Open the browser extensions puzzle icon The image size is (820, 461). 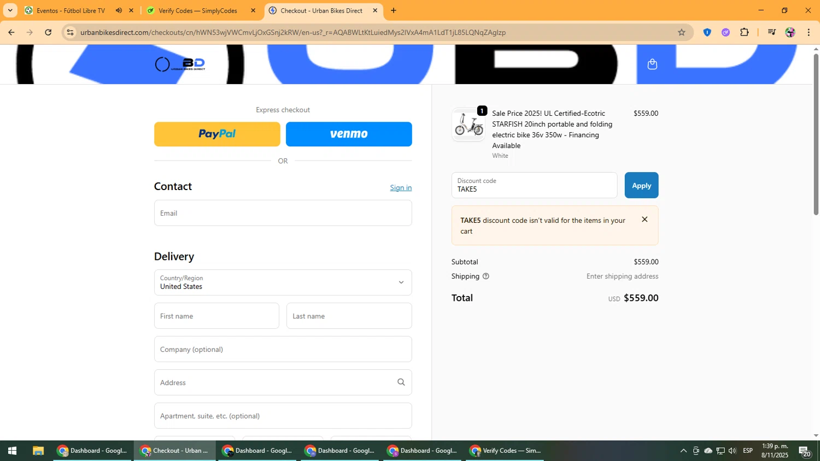744,32
